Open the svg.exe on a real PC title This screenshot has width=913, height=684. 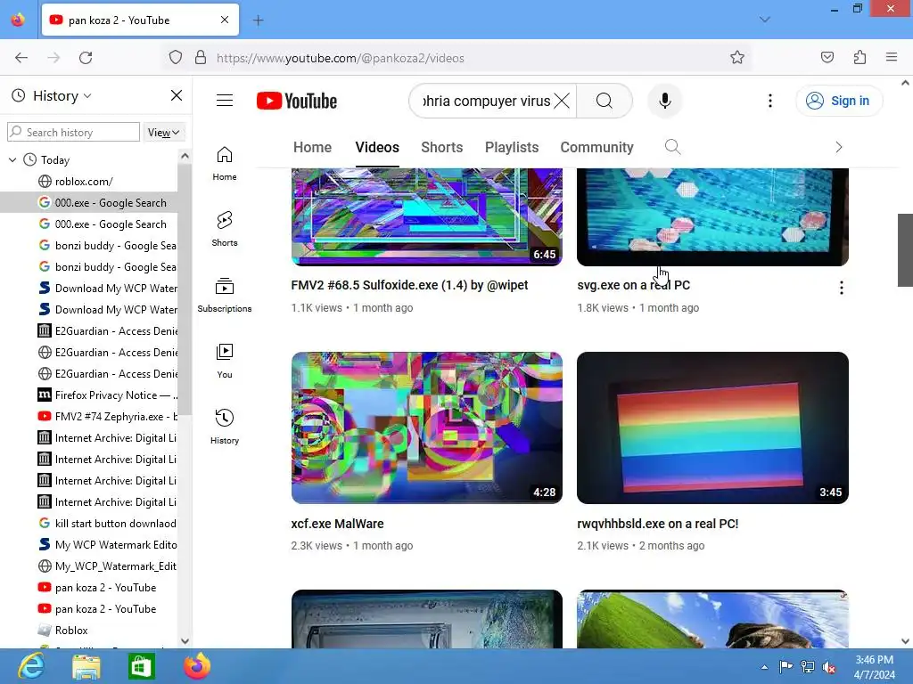pyautogui.click(x=634, y=285)
